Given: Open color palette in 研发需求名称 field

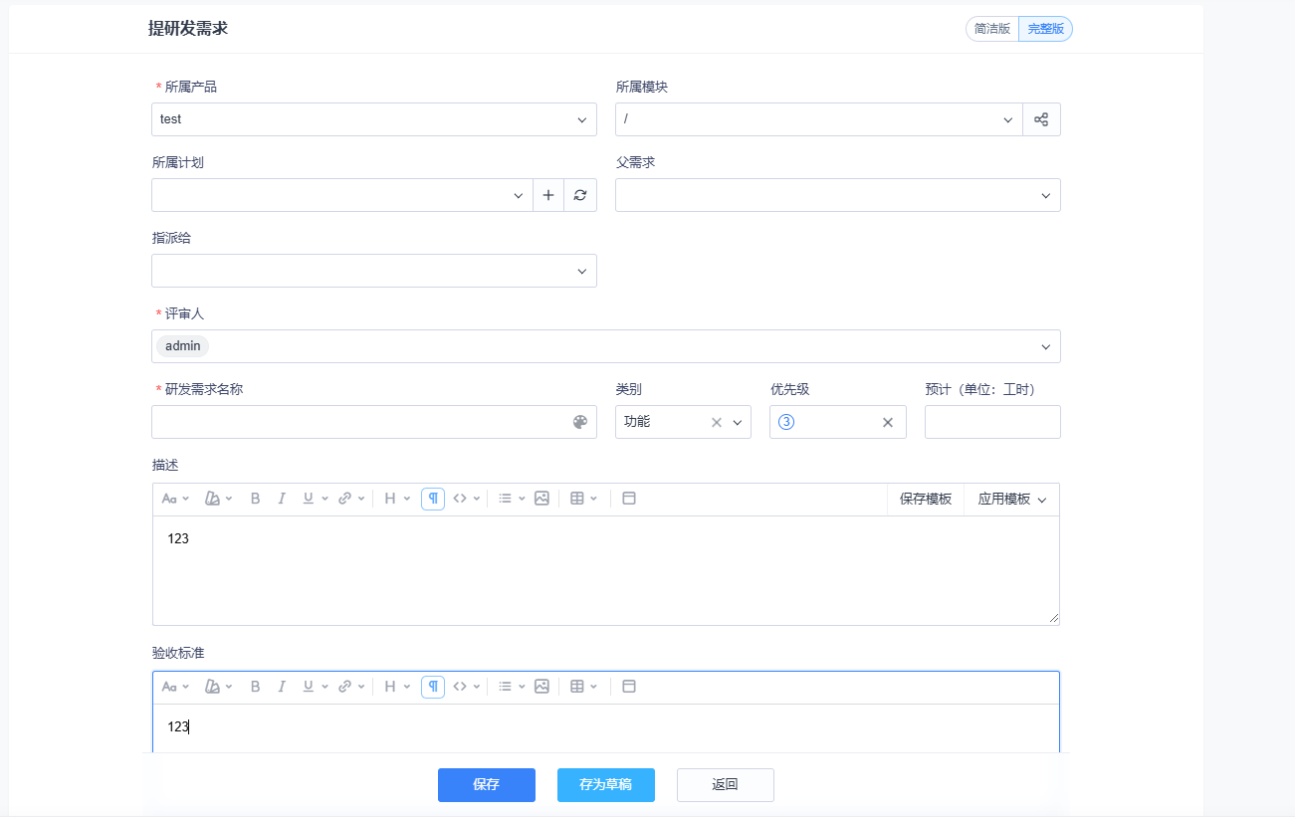Looking at the screenshot, I should click(580, 422).
